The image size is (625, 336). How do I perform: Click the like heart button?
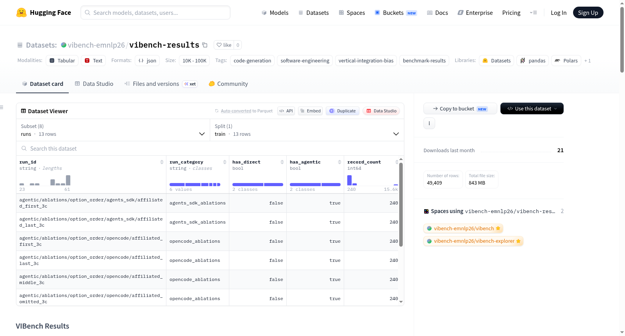(x=224, y=45)
